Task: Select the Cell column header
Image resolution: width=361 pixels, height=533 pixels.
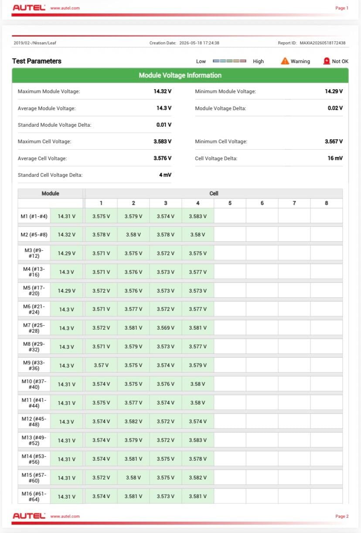Action: pyautogui.click(x=214, y=193)
